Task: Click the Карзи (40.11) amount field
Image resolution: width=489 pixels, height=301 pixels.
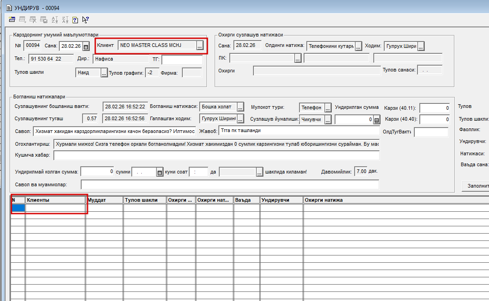Action: pyautogui.click(x=434, y=108)
